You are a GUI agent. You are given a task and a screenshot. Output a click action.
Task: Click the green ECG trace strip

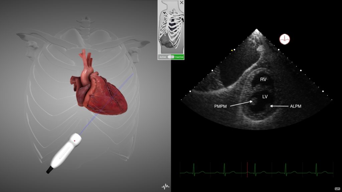point(256,170)
